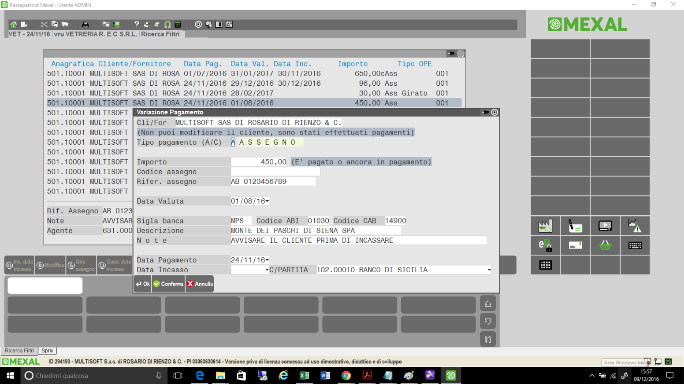Image resolution: width=684 pixels, height=384 pixels.
Task: Expand the Data Valuta date dropdown
Action: 267,201
